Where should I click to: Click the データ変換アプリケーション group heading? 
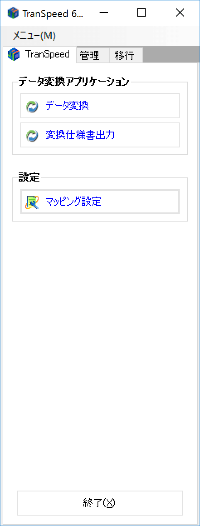(x=74, y=82)
